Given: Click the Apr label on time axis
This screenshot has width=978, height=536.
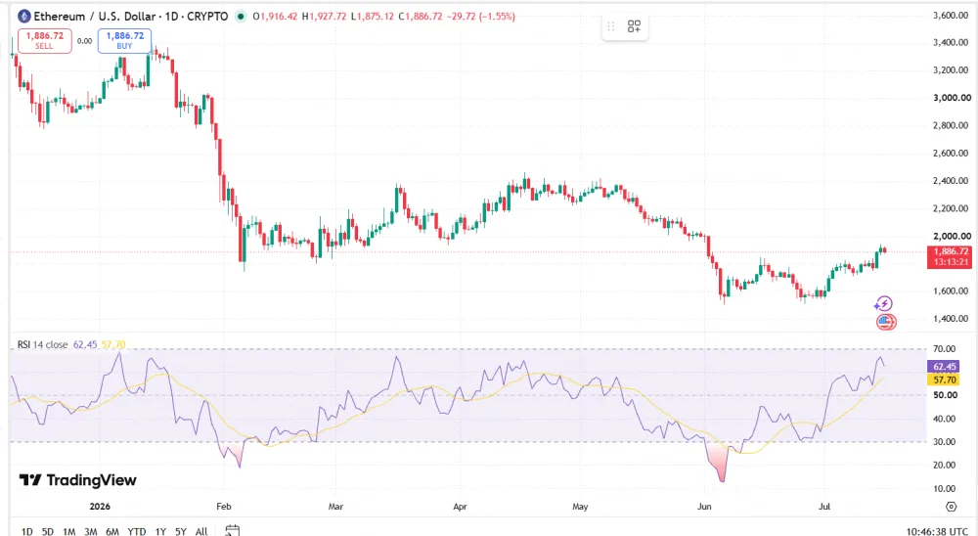Looking at the screenshot, I should point(460,506).
